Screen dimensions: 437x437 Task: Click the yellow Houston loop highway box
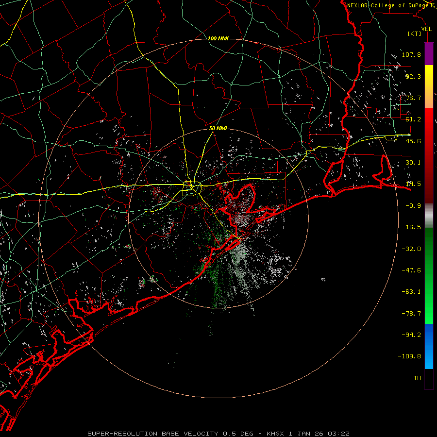tap(192, 189)
